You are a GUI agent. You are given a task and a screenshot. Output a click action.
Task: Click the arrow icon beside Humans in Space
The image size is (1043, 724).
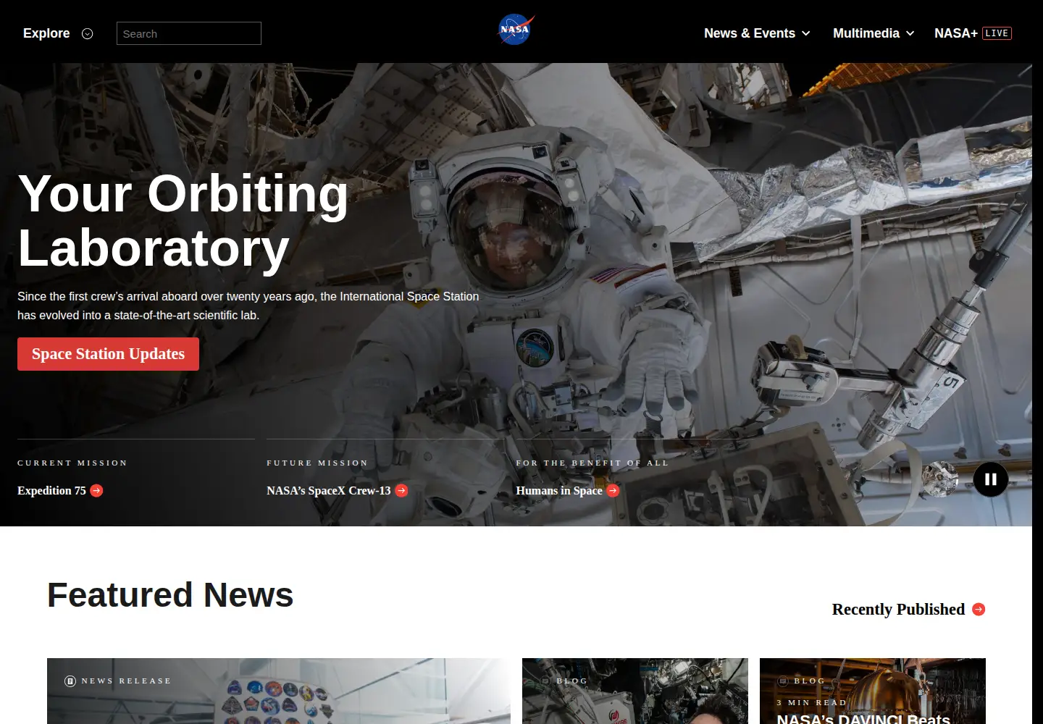point(613,491)
